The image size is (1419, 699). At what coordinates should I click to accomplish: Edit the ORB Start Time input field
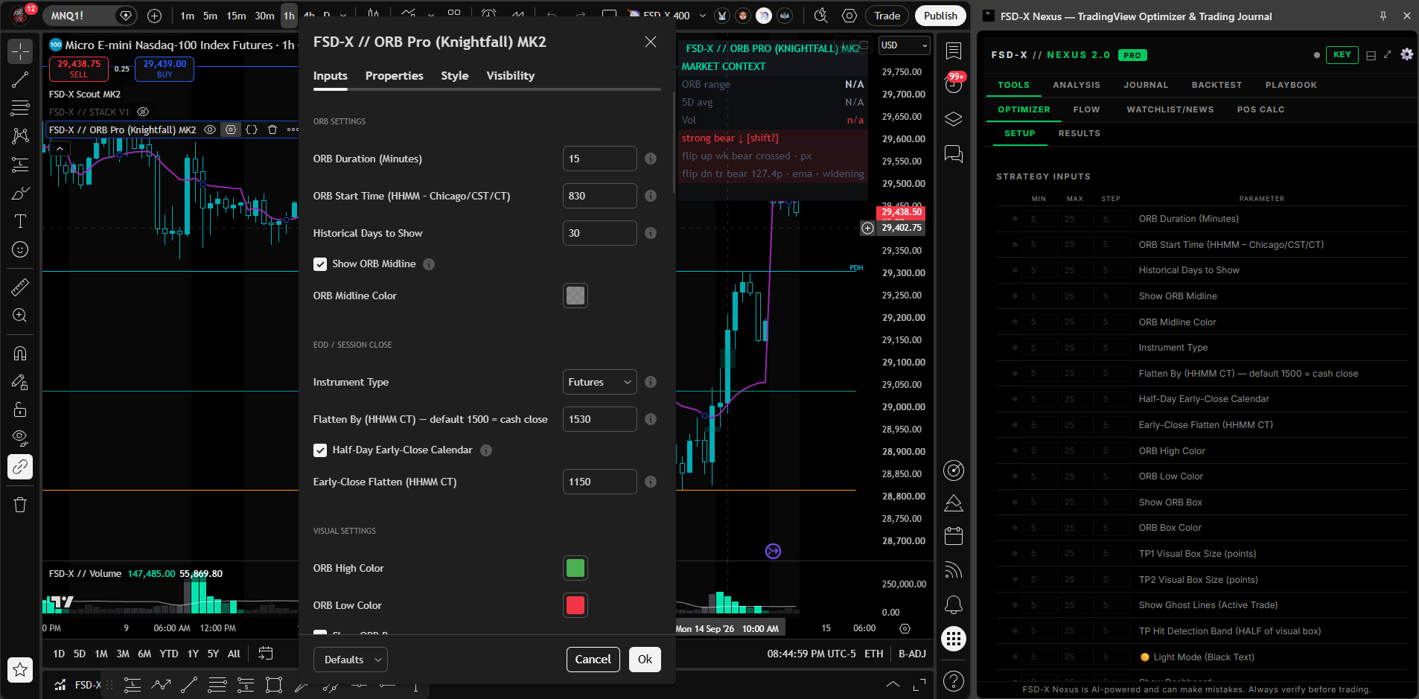point(599,196)
